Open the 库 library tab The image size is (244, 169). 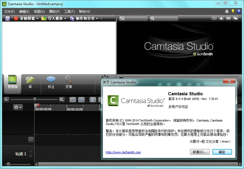click(30, 82)
